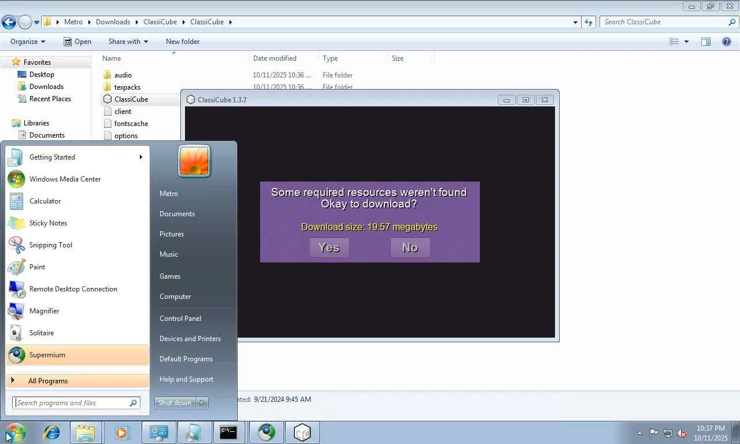Open Getting Started submenu arrow

coord(140,157)
